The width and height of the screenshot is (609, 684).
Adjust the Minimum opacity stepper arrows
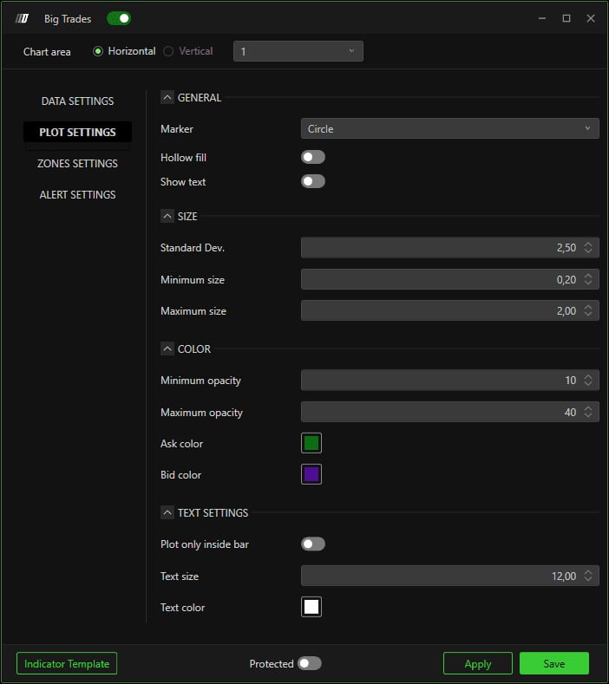(588, 381)
